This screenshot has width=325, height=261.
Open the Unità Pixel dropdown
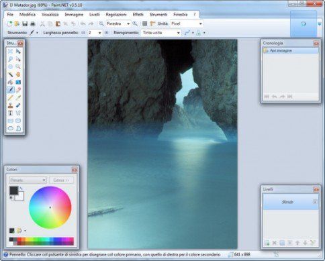(x=187, y=23)
